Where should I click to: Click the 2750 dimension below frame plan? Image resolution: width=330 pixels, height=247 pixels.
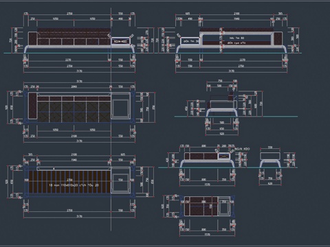click(69, 211)
